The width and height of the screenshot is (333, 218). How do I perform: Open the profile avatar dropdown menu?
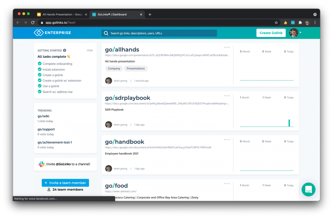click(296, 33)
